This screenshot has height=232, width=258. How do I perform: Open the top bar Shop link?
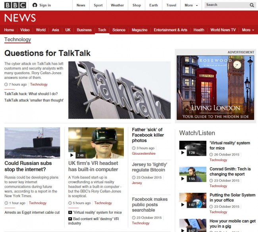click(137, 5)
